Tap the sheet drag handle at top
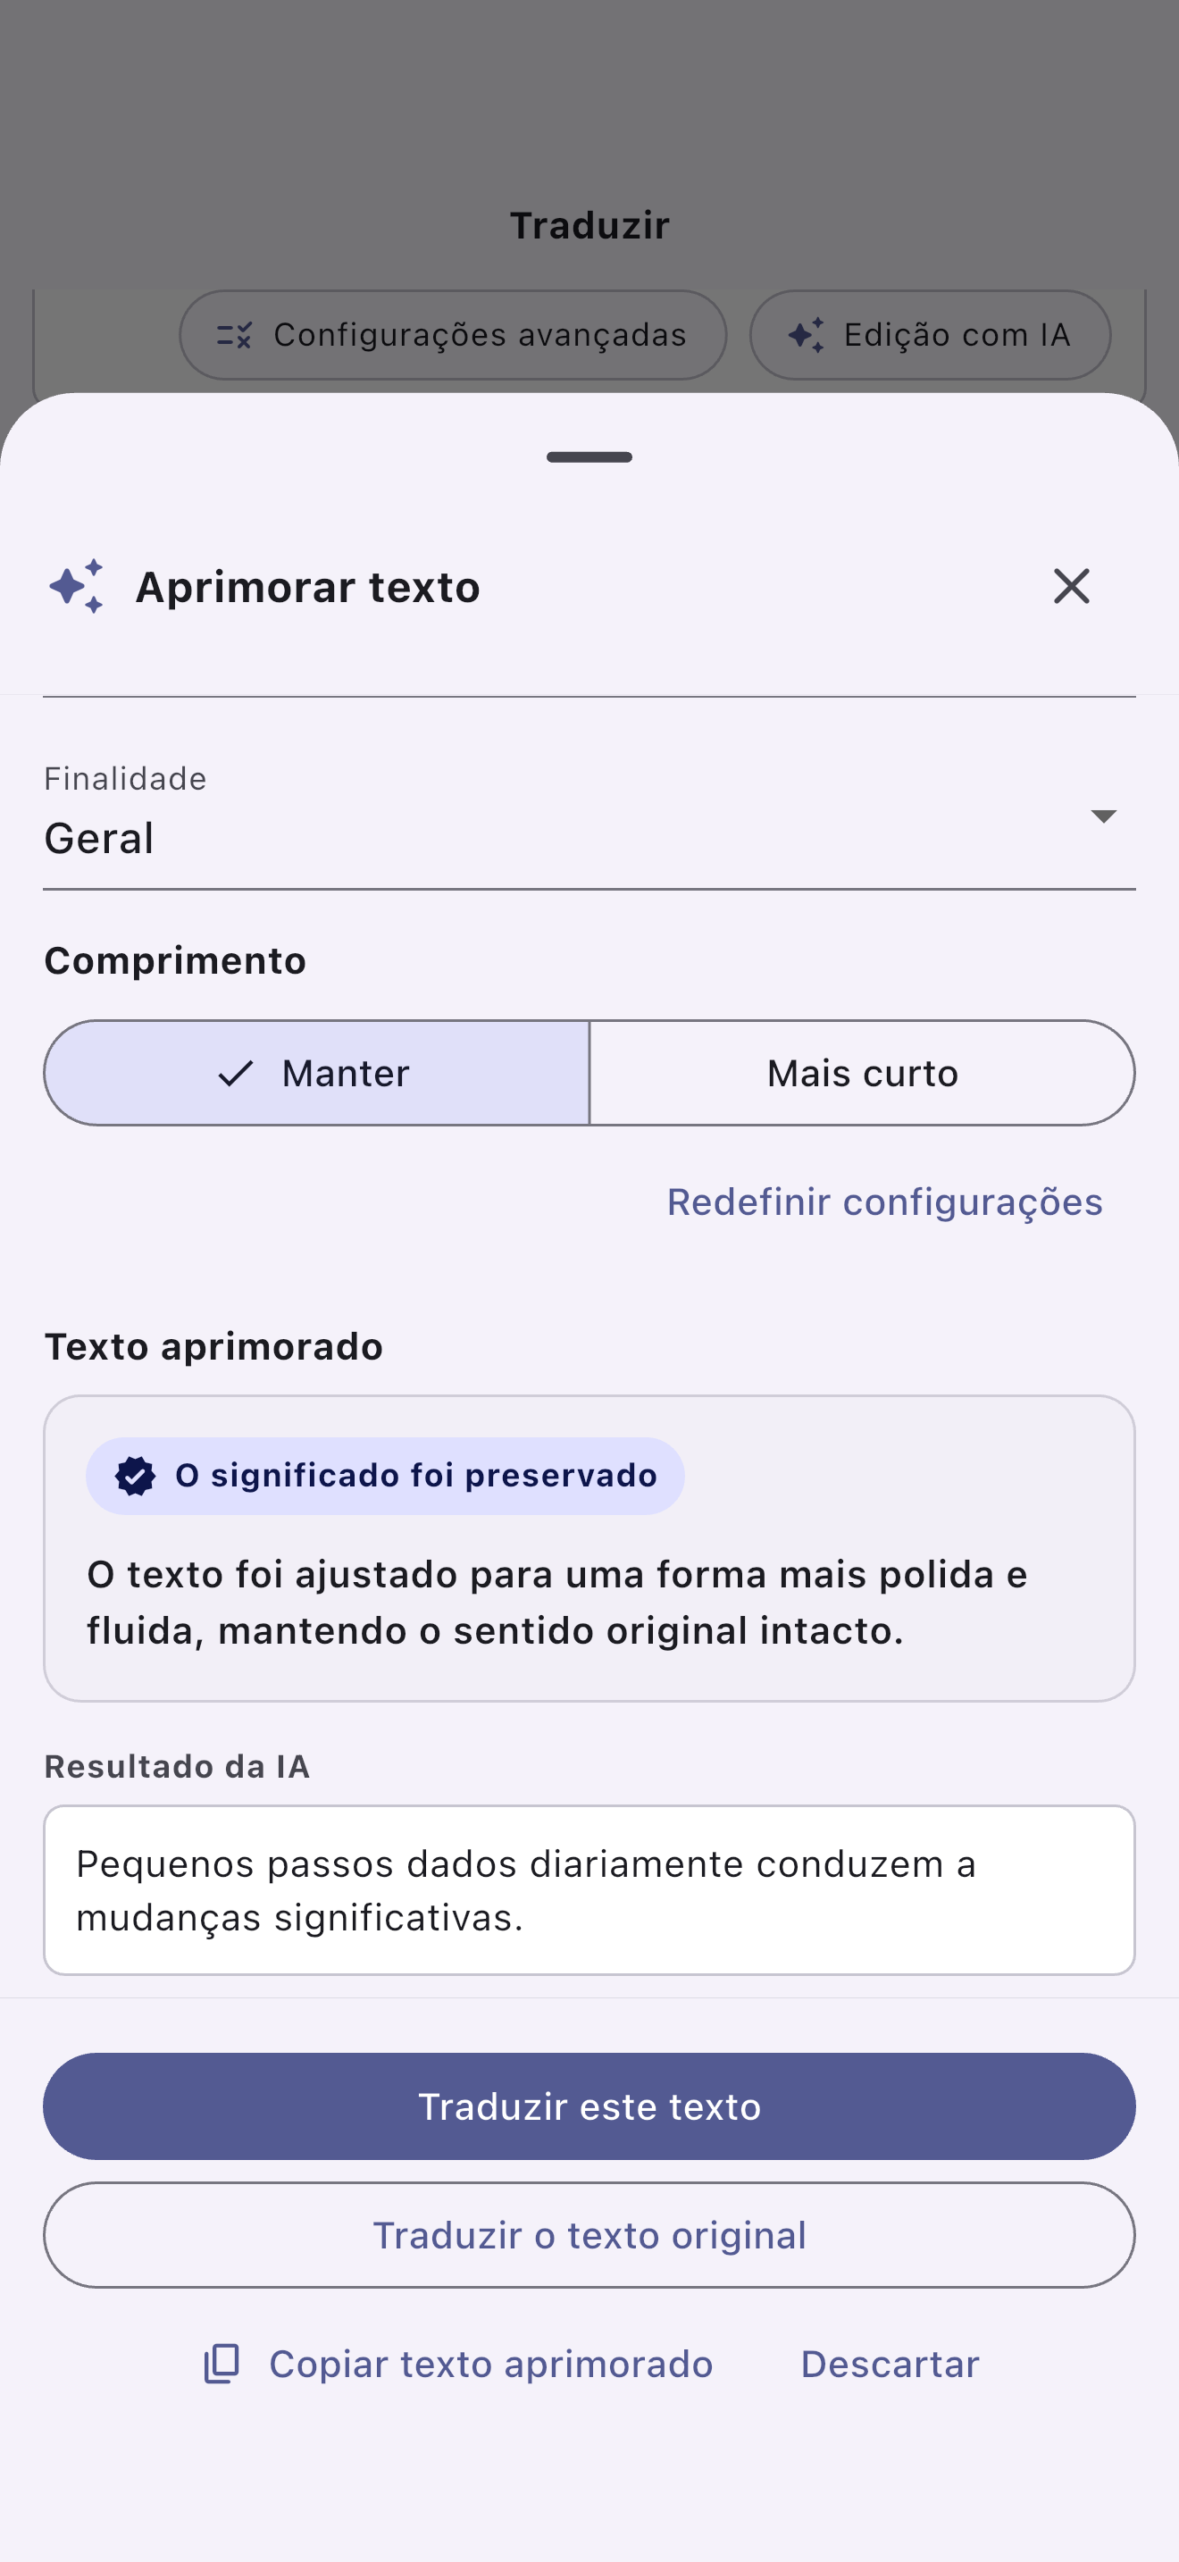This screenshot has width=1179, height=2562. [589, 457]
